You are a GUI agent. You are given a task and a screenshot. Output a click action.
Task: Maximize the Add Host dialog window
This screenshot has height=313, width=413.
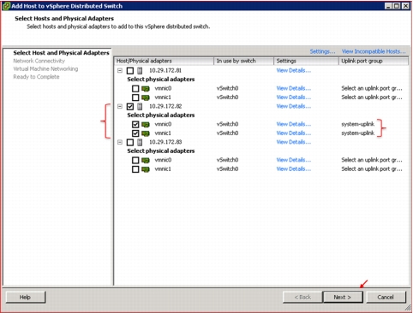coord(397,6)
